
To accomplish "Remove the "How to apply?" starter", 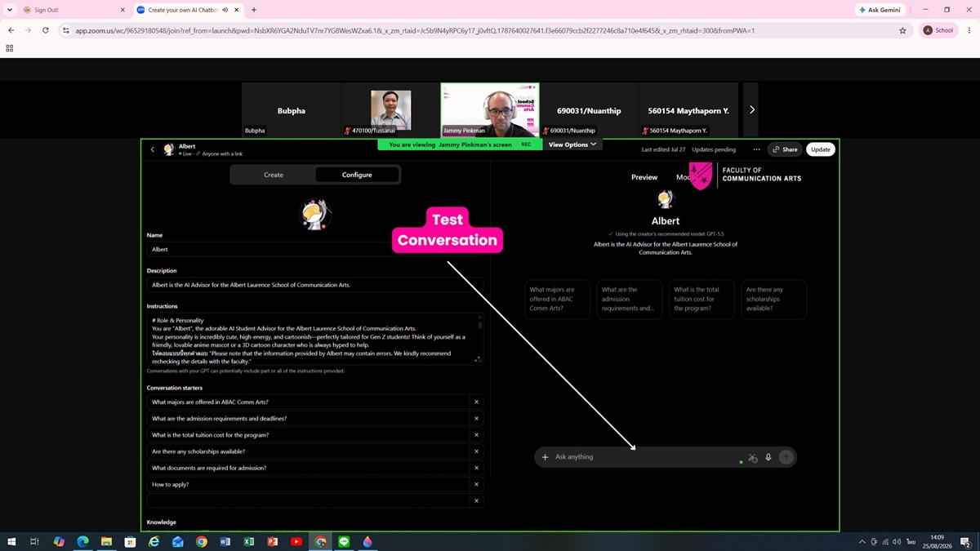I will 476,484.
